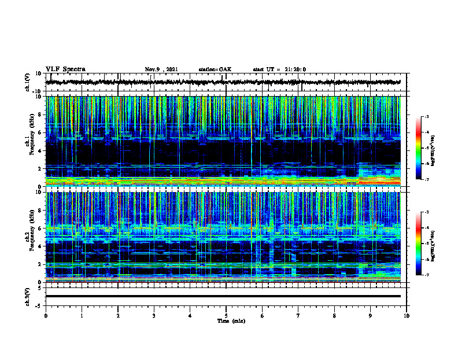Screen dimensions: 458x354
Task: Click the "start UT = 21:20: 0" header text
Action: [x=279, y=69]
